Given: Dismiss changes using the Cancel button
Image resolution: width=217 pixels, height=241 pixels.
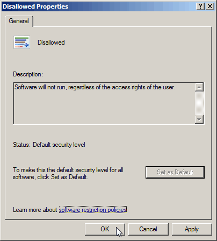Looking at the screenshot, I should point(148,229).
